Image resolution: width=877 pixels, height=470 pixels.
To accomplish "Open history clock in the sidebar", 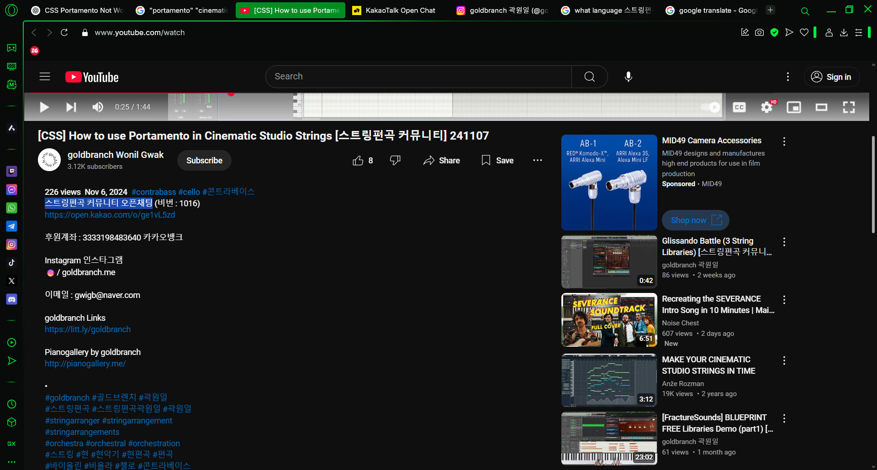I will 12,404.
